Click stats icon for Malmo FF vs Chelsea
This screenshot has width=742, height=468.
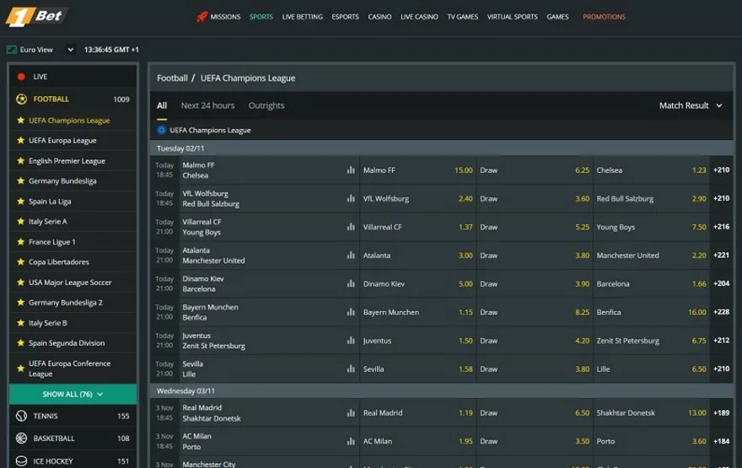click(x=351, y=170)
